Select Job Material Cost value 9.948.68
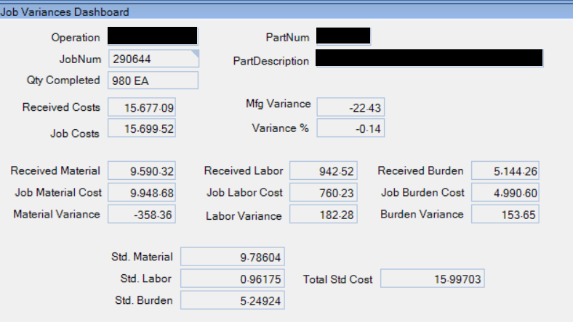The width and height of the screenshot is (573, 322). 142,192
